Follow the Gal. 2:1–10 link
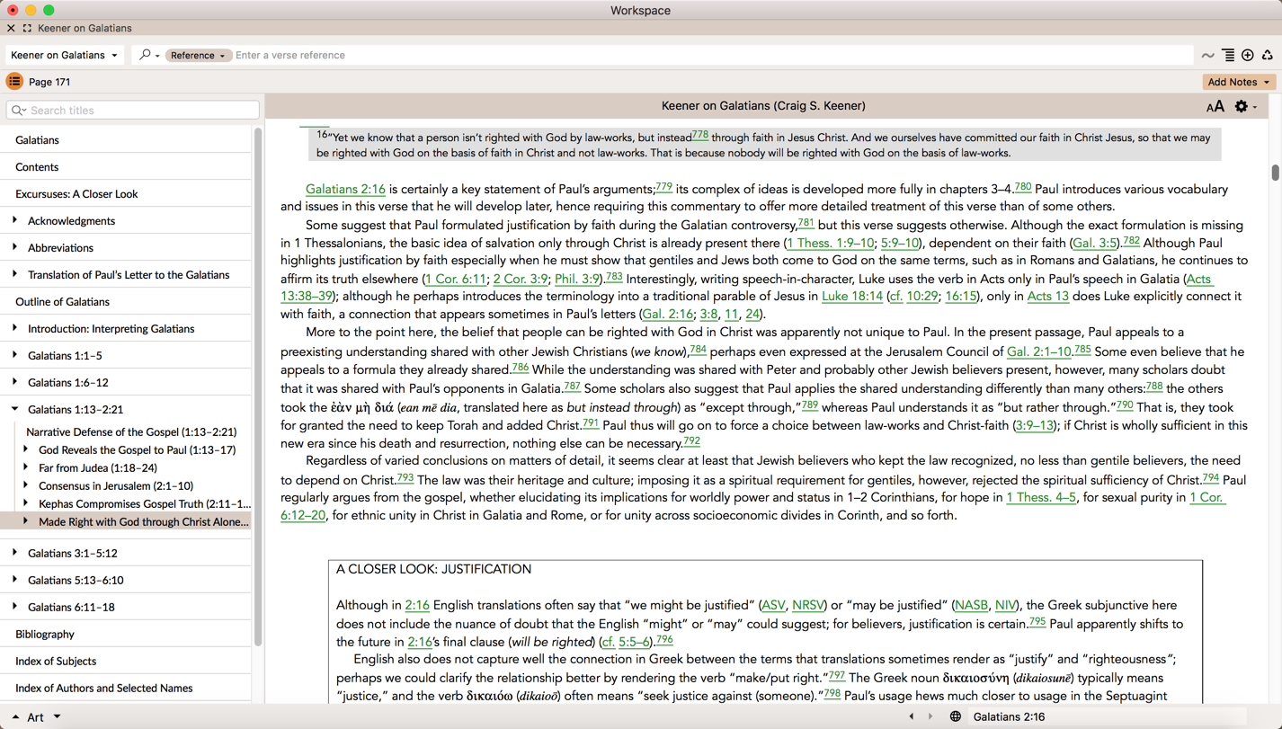The height and width of the screenshot is (729, 1282). tap(1038, 351)
